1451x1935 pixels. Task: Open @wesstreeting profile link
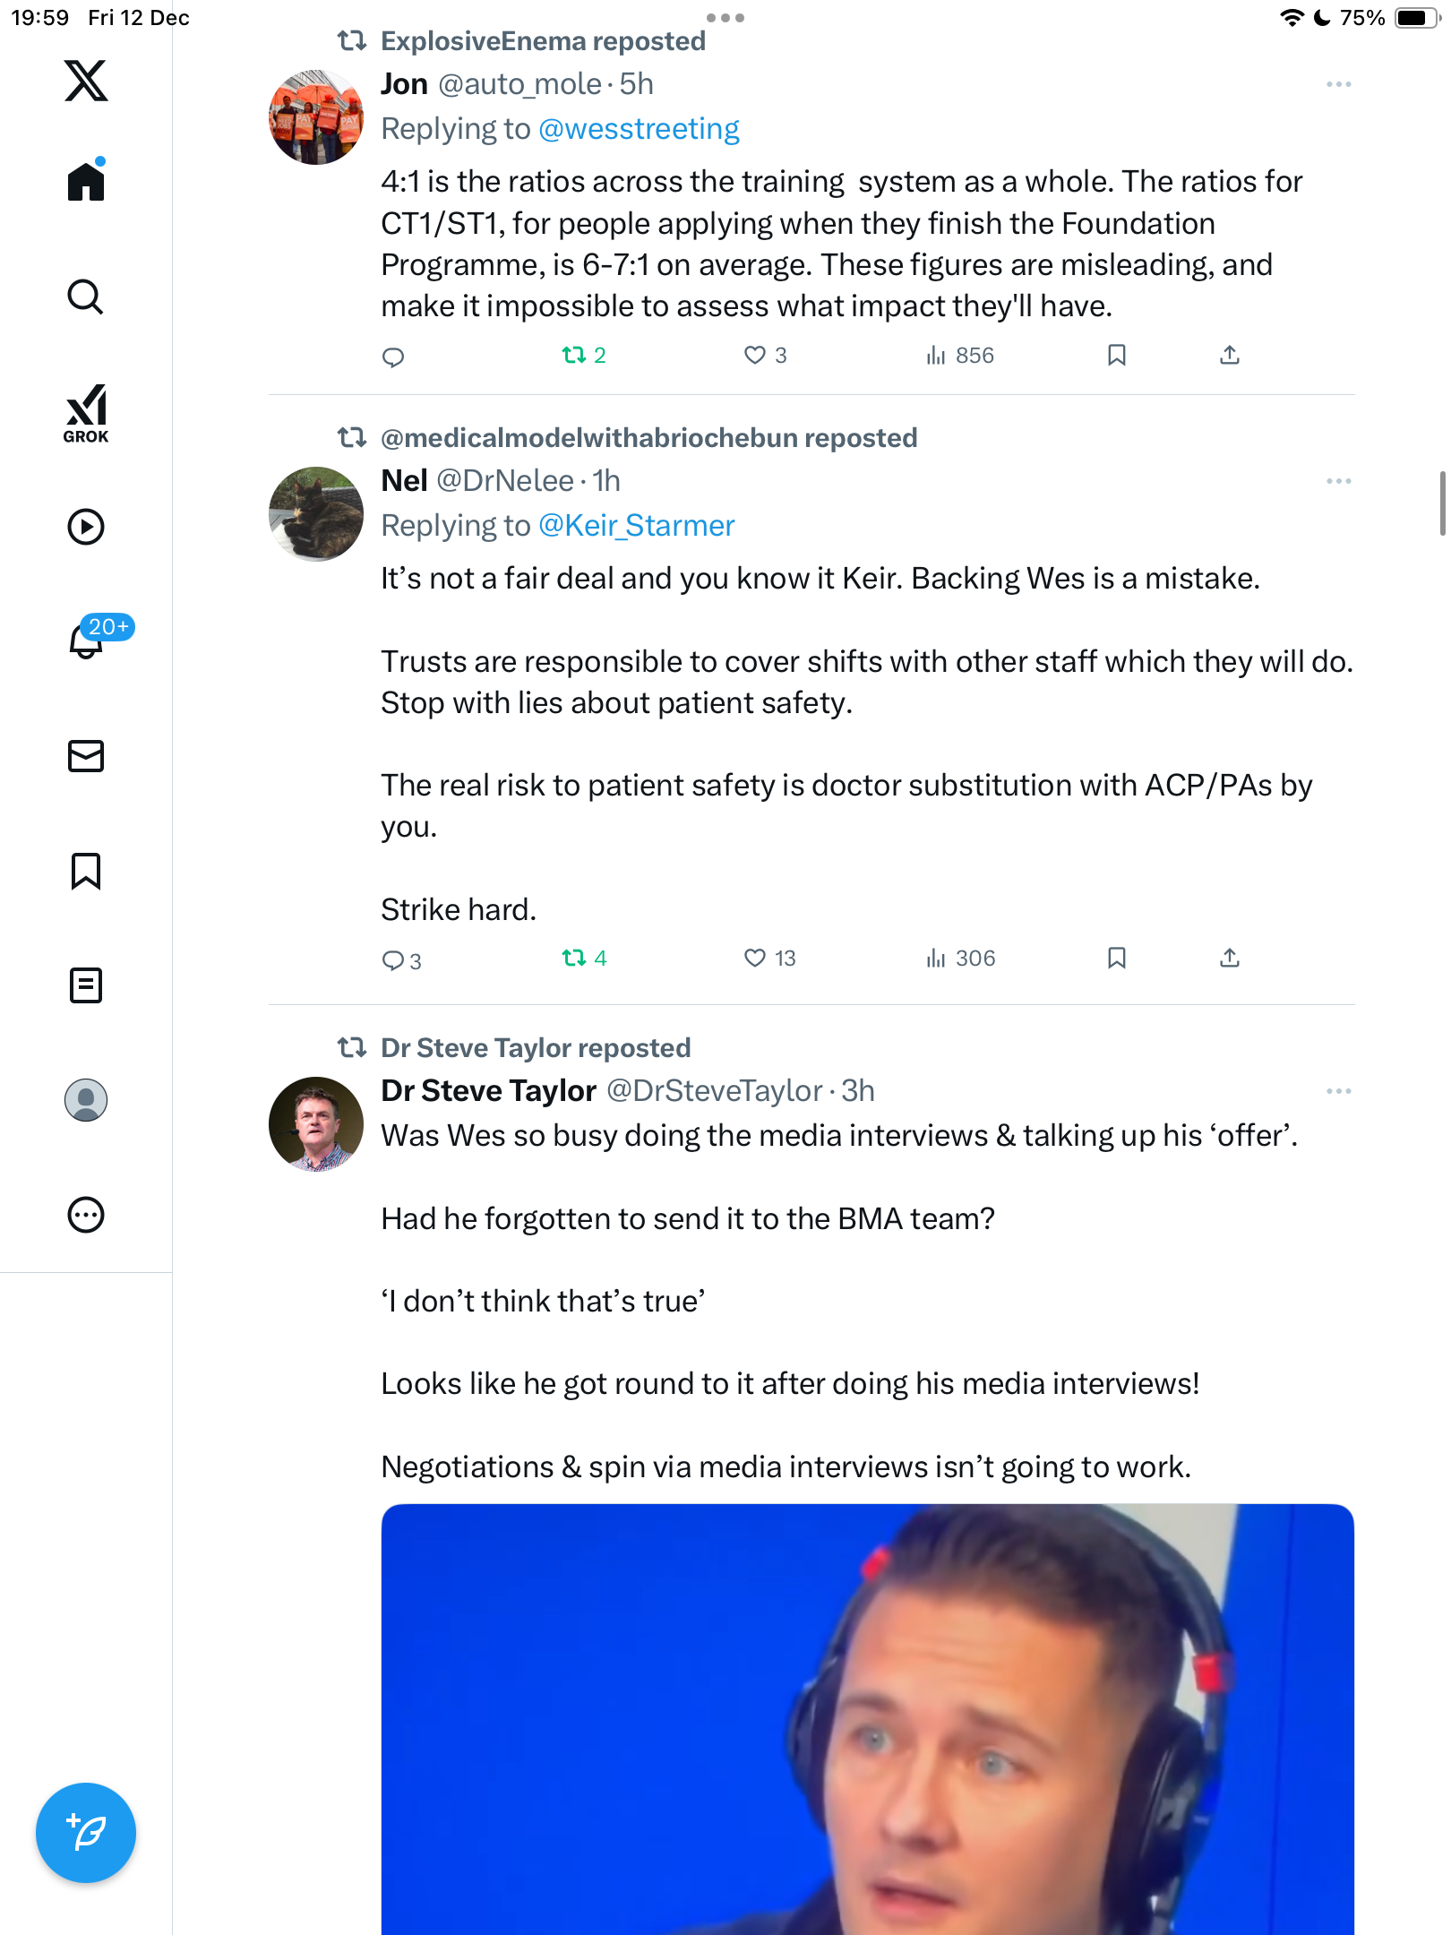pyautogui.click(x=639, y=129)
